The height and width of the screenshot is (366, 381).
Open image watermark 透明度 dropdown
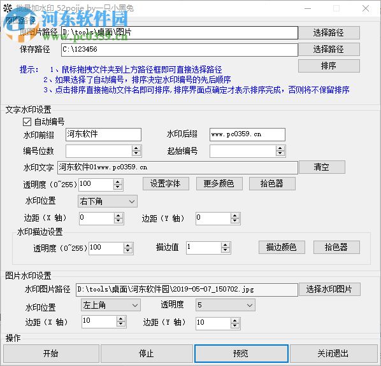coord(226,305)
